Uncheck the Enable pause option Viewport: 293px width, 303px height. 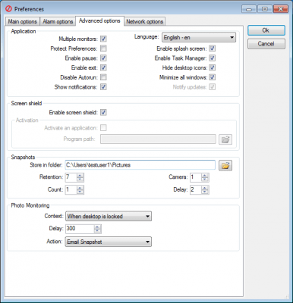103,58
